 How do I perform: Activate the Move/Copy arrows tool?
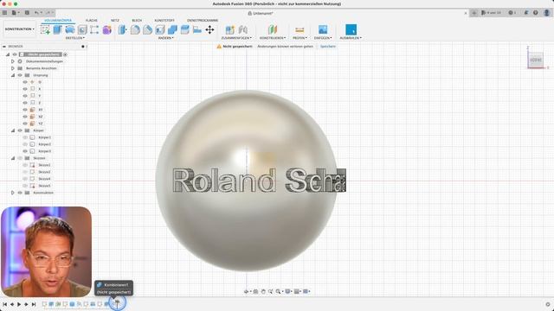pos(209,29)
